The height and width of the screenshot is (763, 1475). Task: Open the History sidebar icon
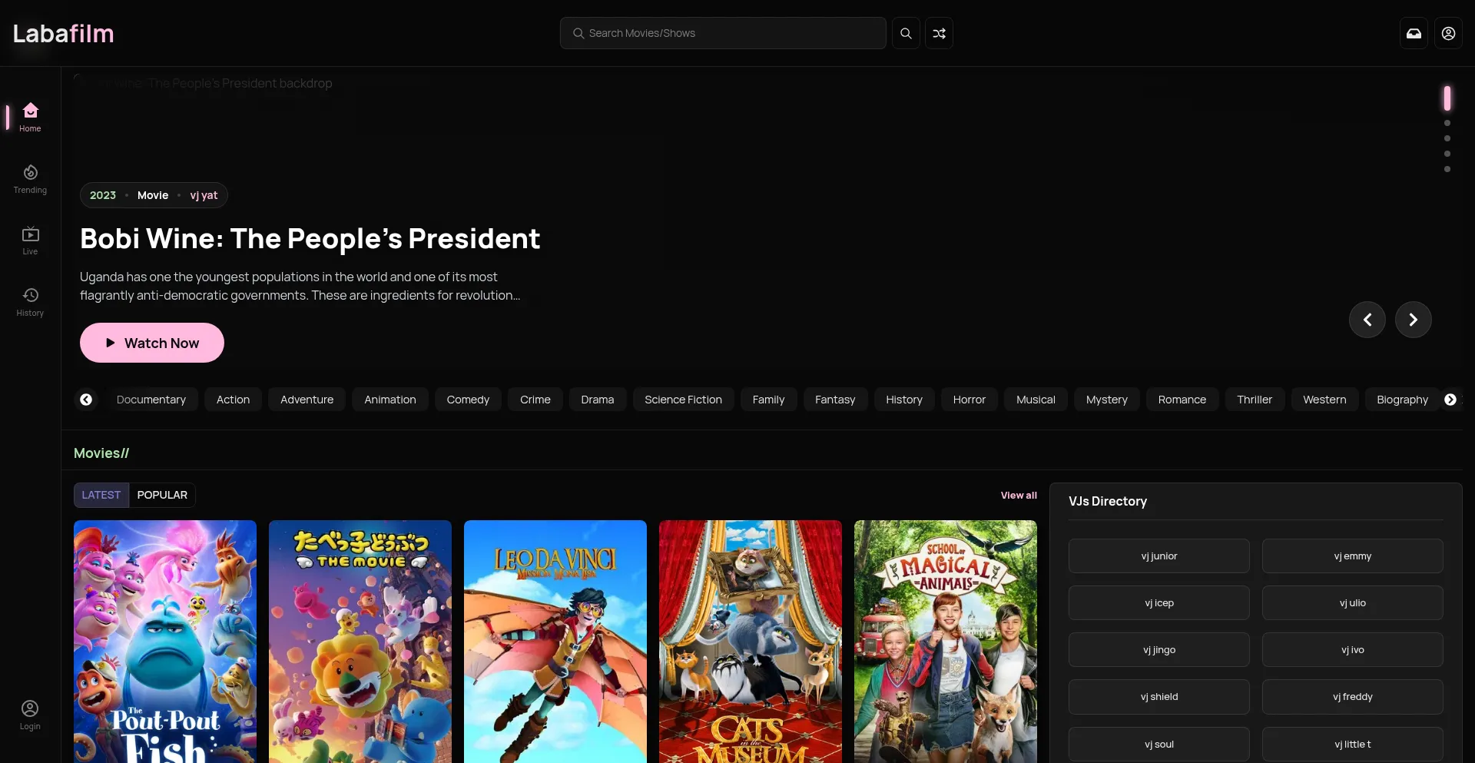tap(30, 302)
